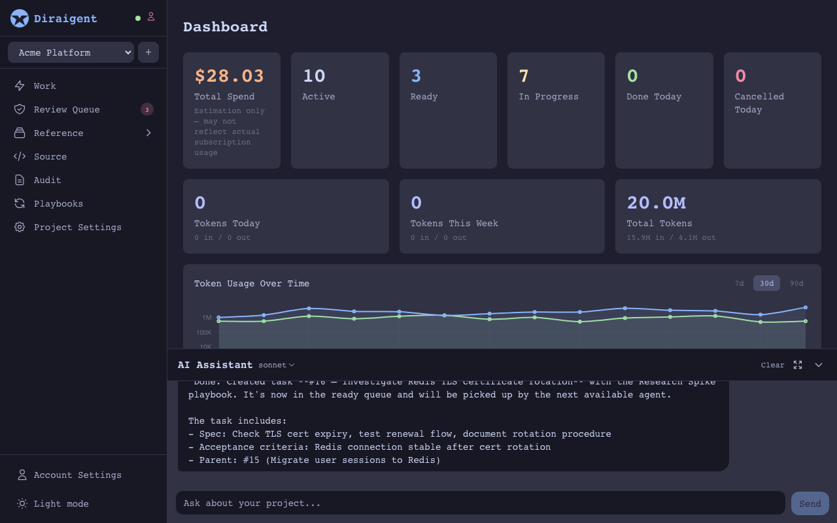Click the Ask about your project input
The width and height of the screenshot is (837, 523).
(x=481, y=503)
